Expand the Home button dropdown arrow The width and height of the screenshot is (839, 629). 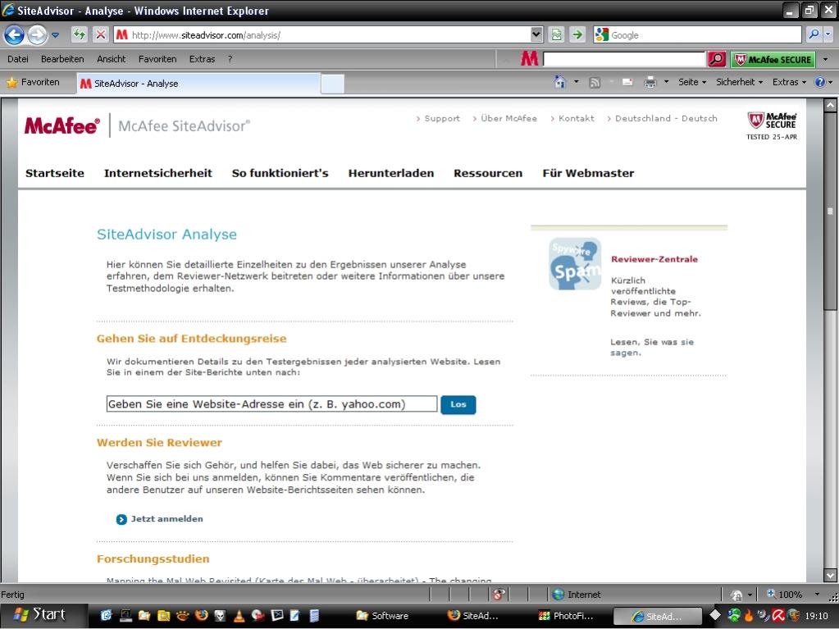pos(577,82)
